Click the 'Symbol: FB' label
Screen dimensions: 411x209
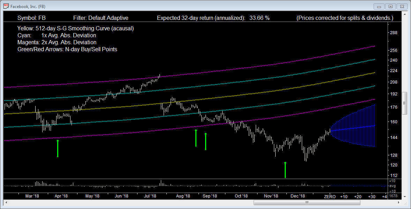31,18
